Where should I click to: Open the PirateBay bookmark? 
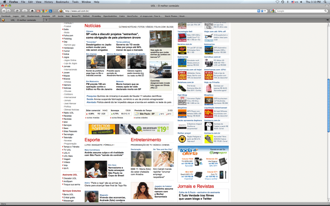(x=97, y=16)
